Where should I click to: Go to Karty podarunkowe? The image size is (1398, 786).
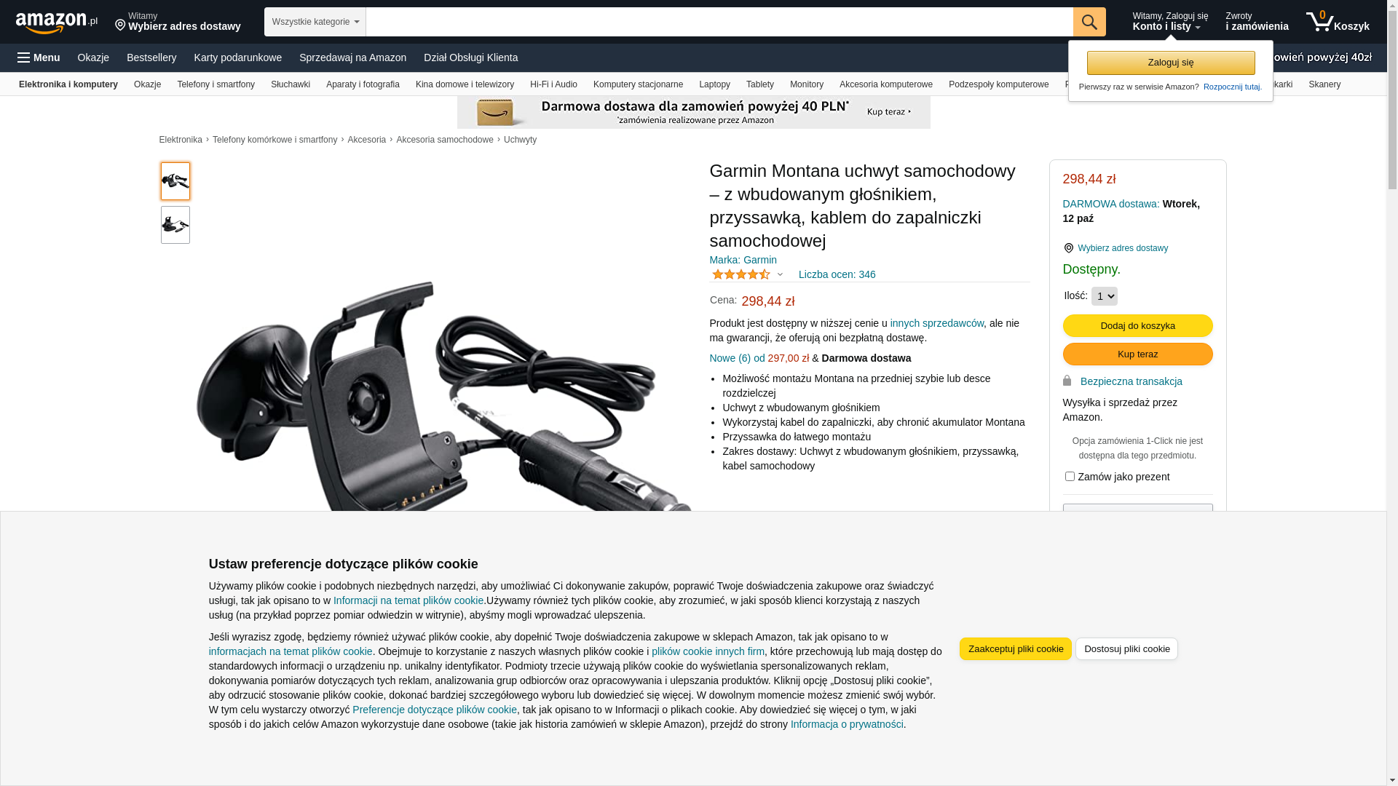coord(238,57)
